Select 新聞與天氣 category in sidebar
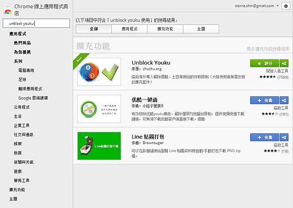 click(24, 162)
